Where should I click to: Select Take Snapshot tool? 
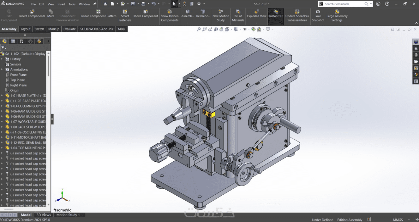(318, 16)
